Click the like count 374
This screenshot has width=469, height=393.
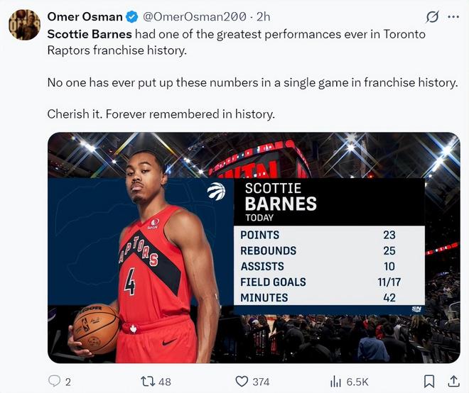[x=261, y=382]
